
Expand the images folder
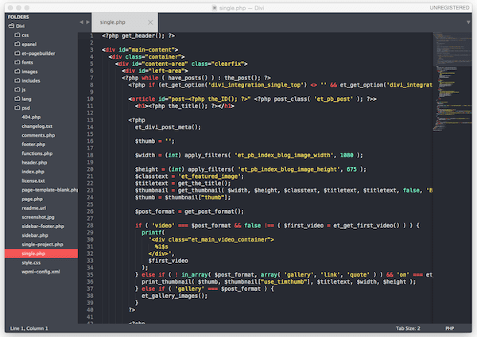pyautogui.click(x=26, y=72)
